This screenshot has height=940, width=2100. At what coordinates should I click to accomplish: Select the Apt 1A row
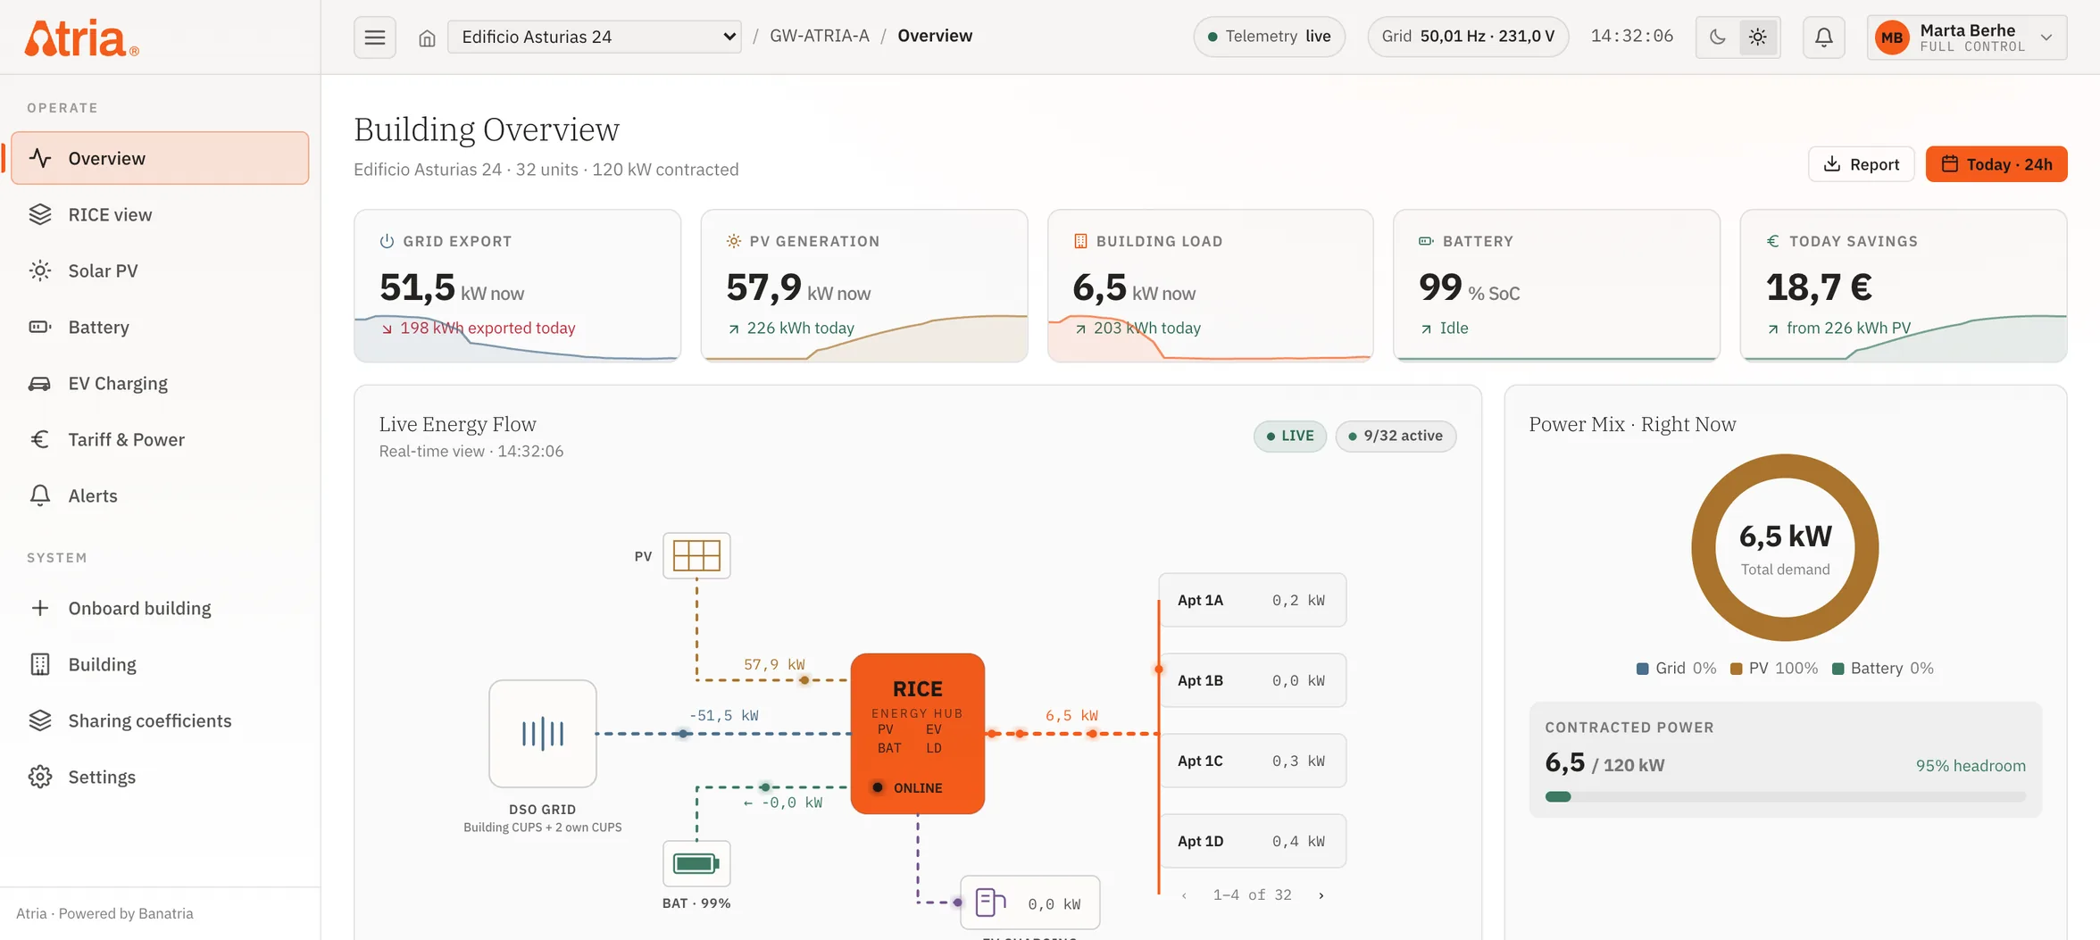pyautogui.click(x=1252, y=600)
